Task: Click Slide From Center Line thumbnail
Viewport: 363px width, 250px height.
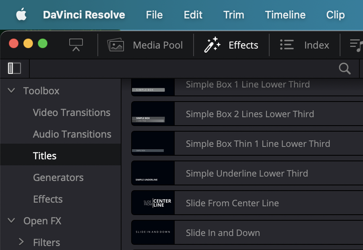Action: pyautogui.click(x=153, y=203)
